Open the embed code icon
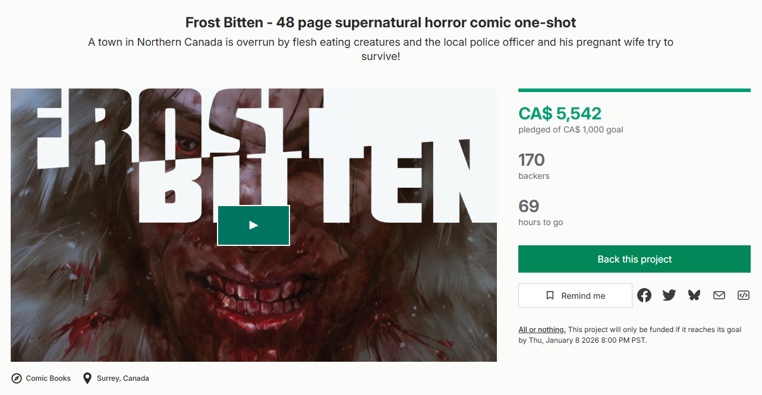 click(744, 295)
